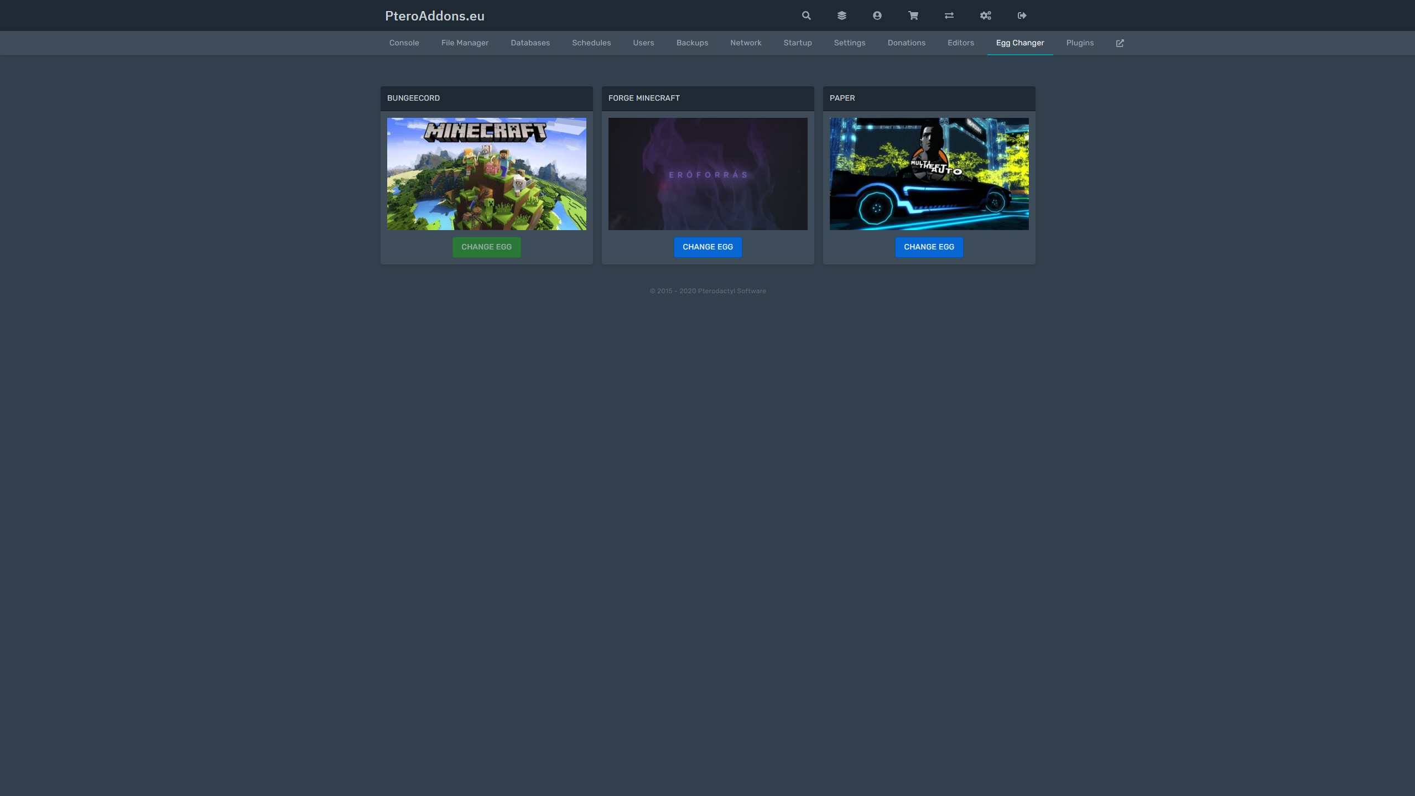Open the account user icon

click(x=877, y=15)
